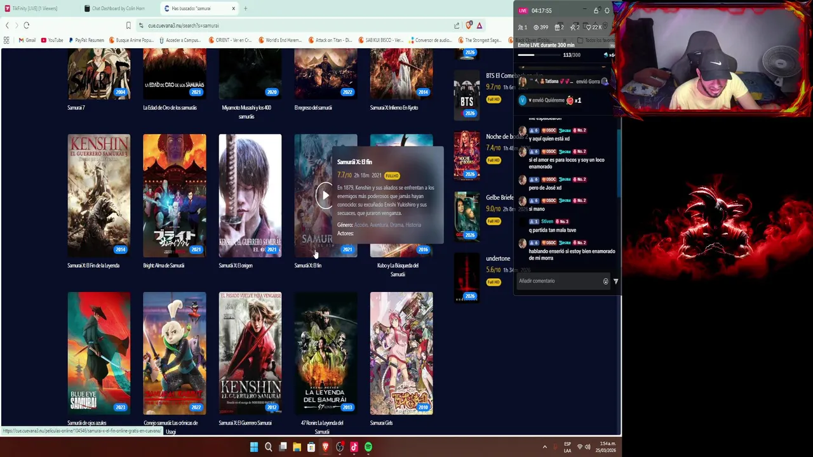Open the Acceder a Campus bookmark

click(x=179, y=40)
